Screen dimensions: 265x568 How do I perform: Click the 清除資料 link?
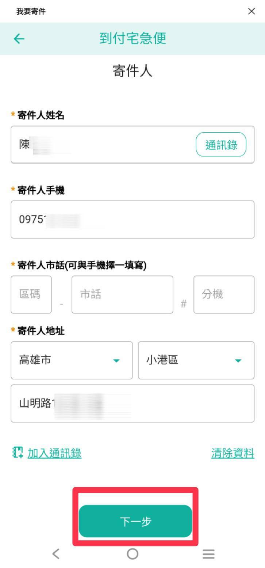point(233,453)
